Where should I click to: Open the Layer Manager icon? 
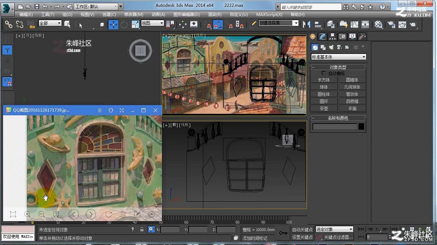(x=330, y=24)
